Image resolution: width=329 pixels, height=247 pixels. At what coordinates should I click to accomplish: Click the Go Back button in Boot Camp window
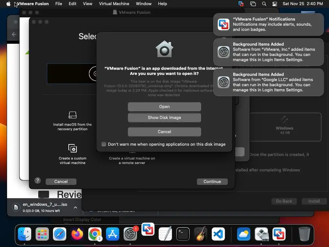(284, 201)
